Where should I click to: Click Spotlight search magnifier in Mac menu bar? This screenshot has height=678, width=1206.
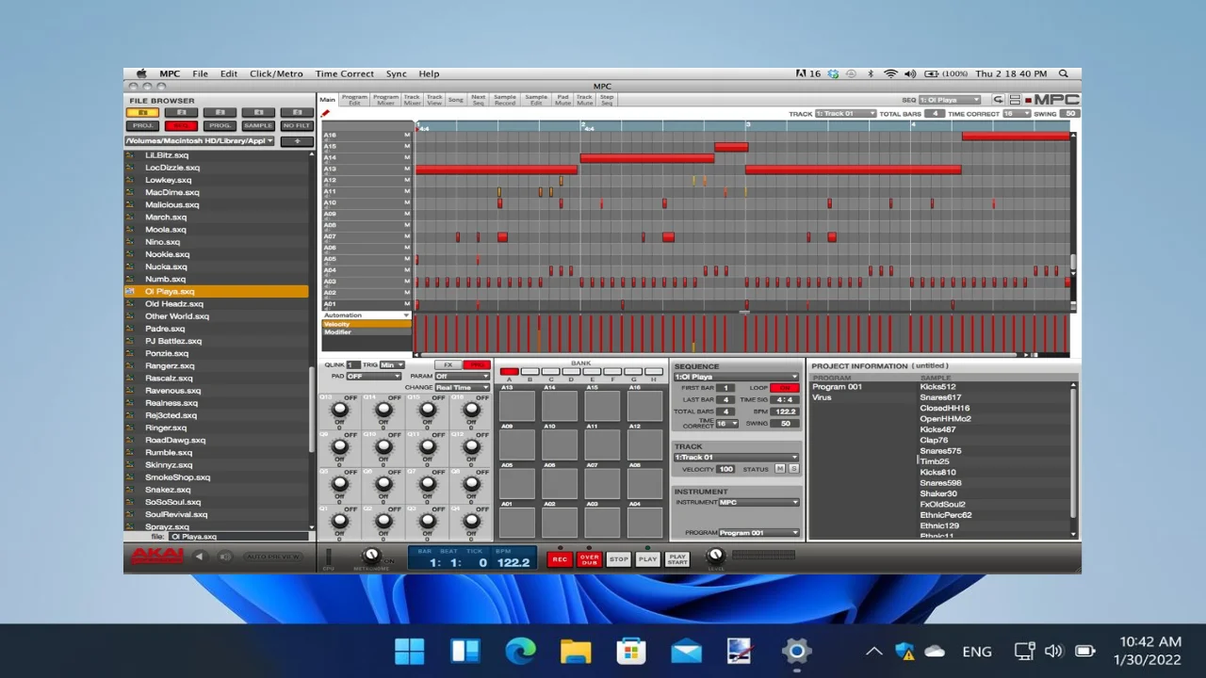1064,73
